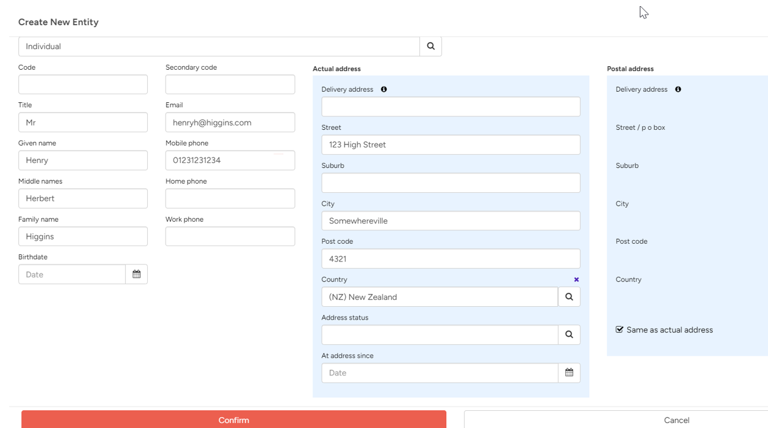The image size is (768, 428).
Task: Click the Address status search magnifier icon
Action: tap(569, 335)
